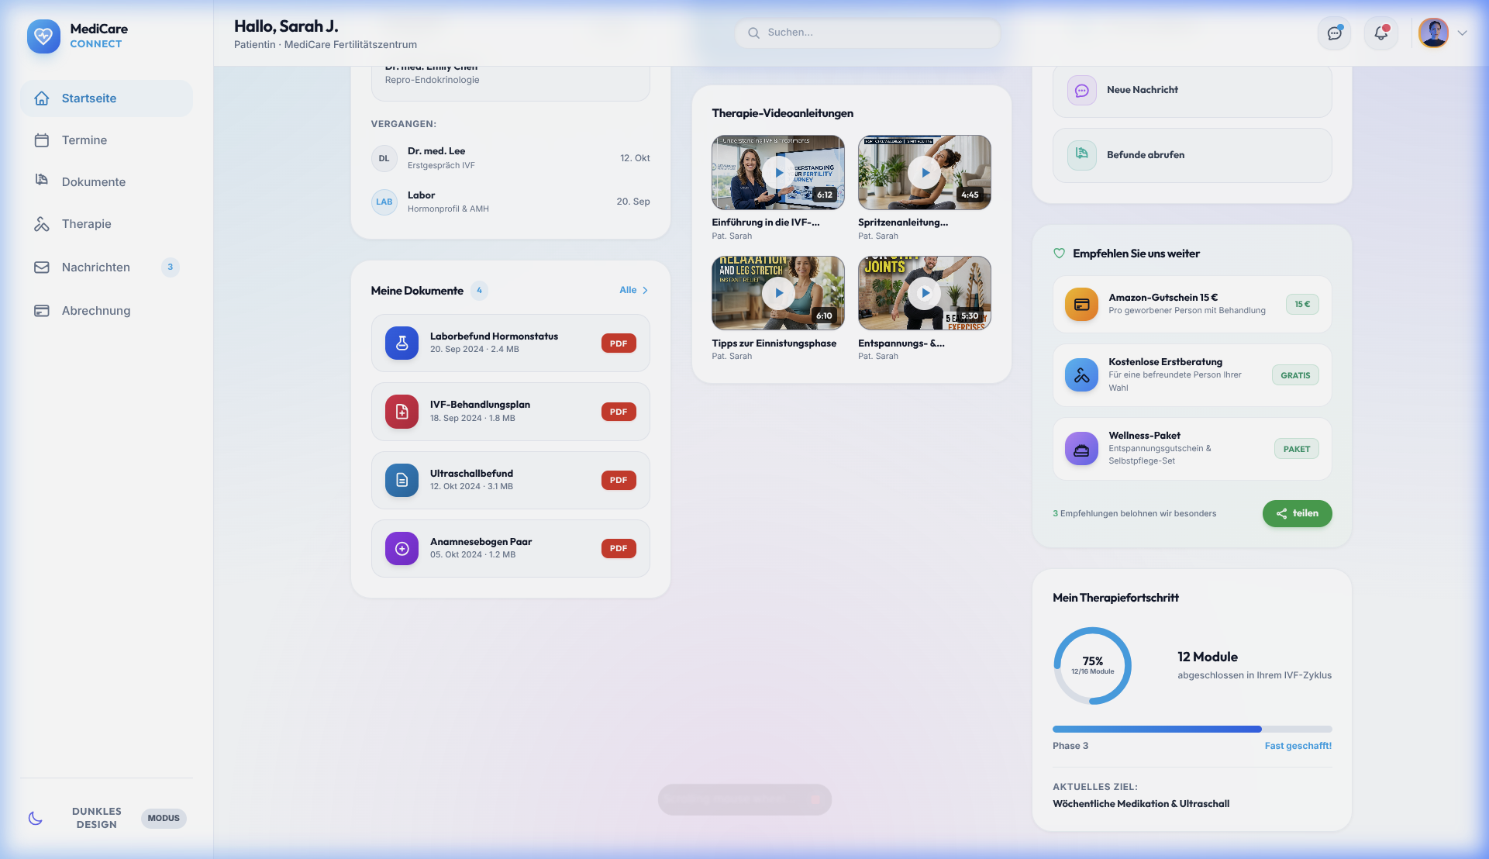Click 'Befunde abrufen' quick action
Screen dimensions: 1489x859
click(x=1192, y=155)
